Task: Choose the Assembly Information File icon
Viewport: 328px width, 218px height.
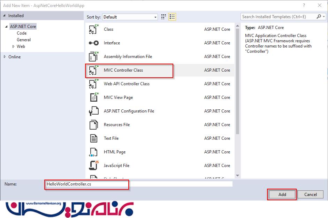Action: (93, 57)
